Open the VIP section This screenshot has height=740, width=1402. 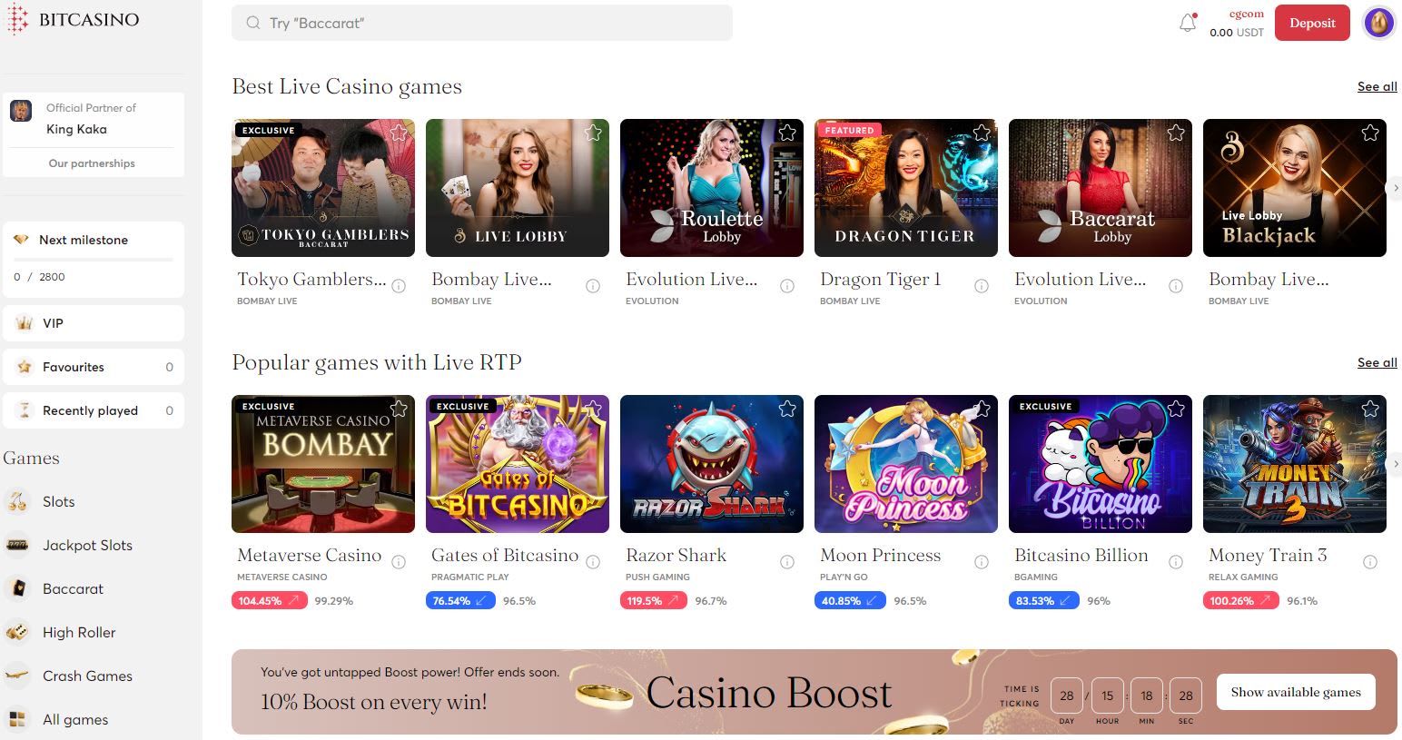94,323
